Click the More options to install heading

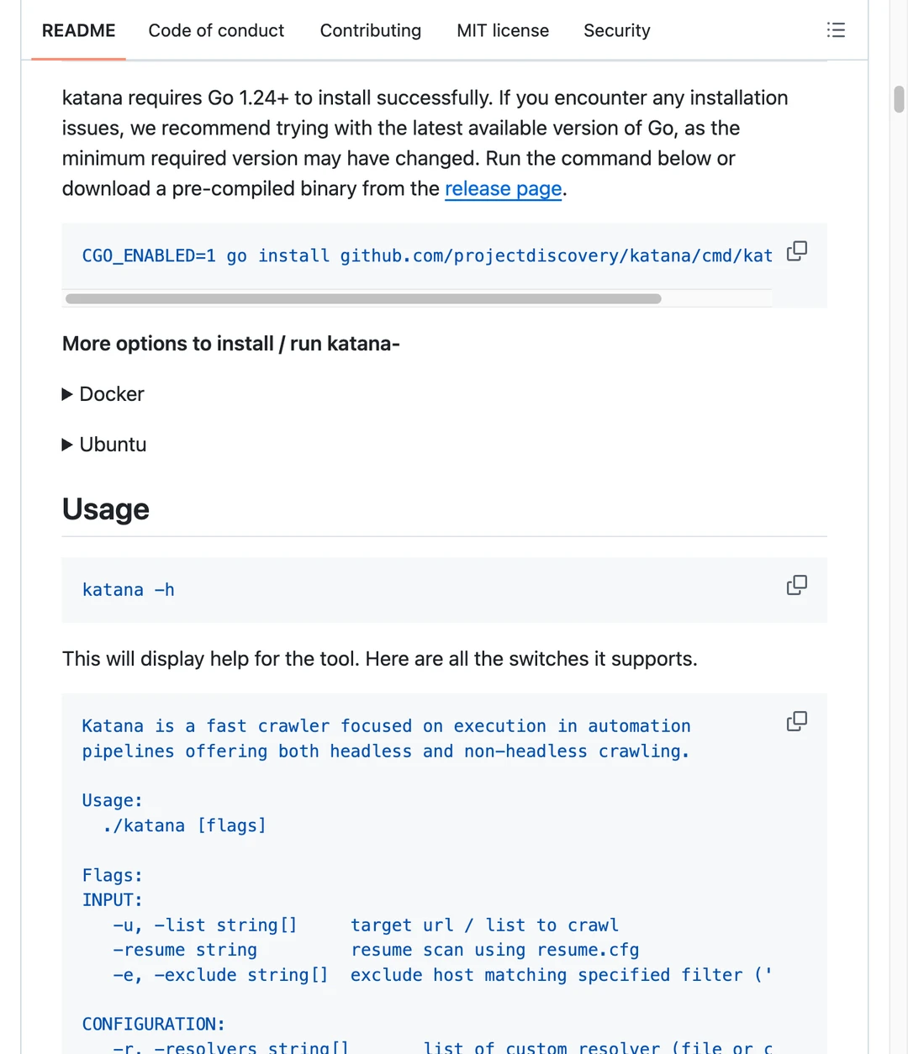pos(230,344)
